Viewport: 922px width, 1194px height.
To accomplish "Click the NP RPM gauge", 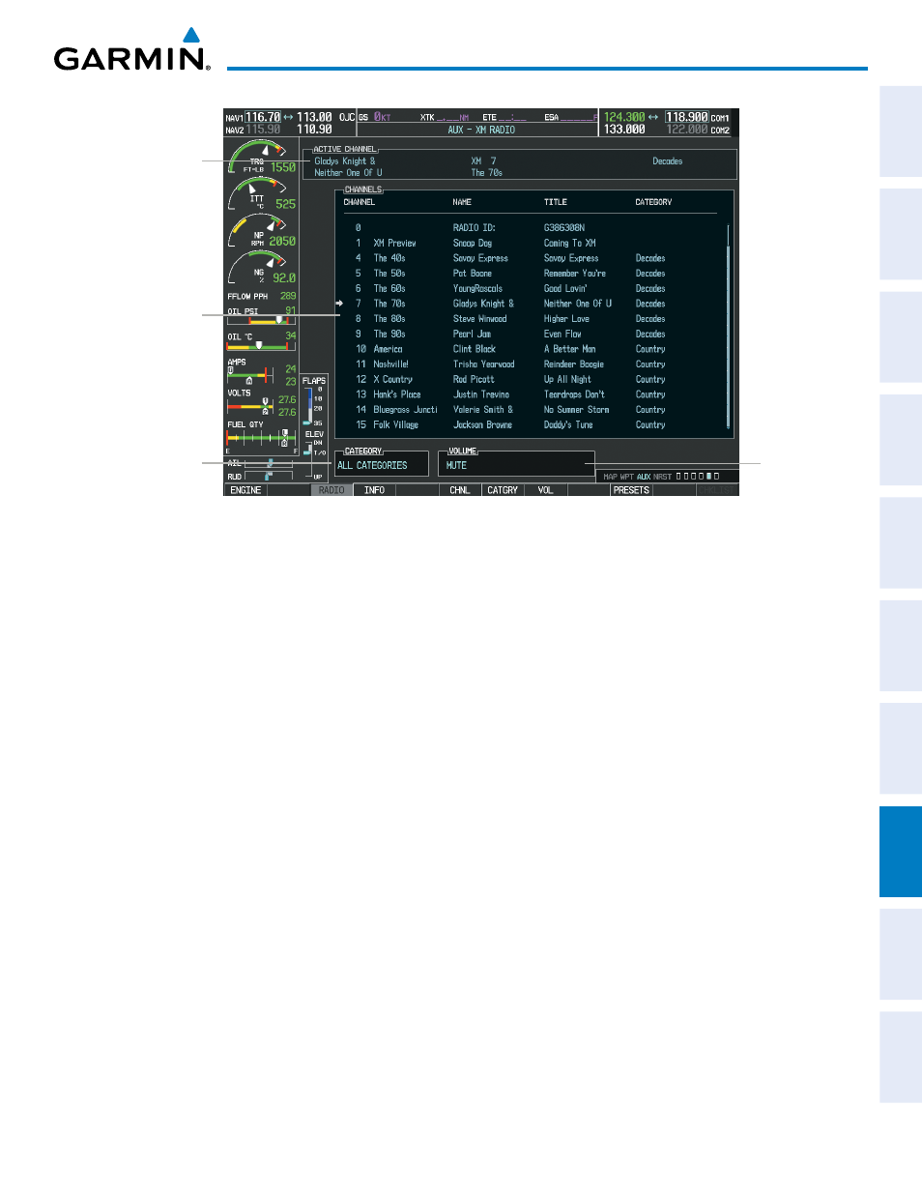I will [262, 232].
